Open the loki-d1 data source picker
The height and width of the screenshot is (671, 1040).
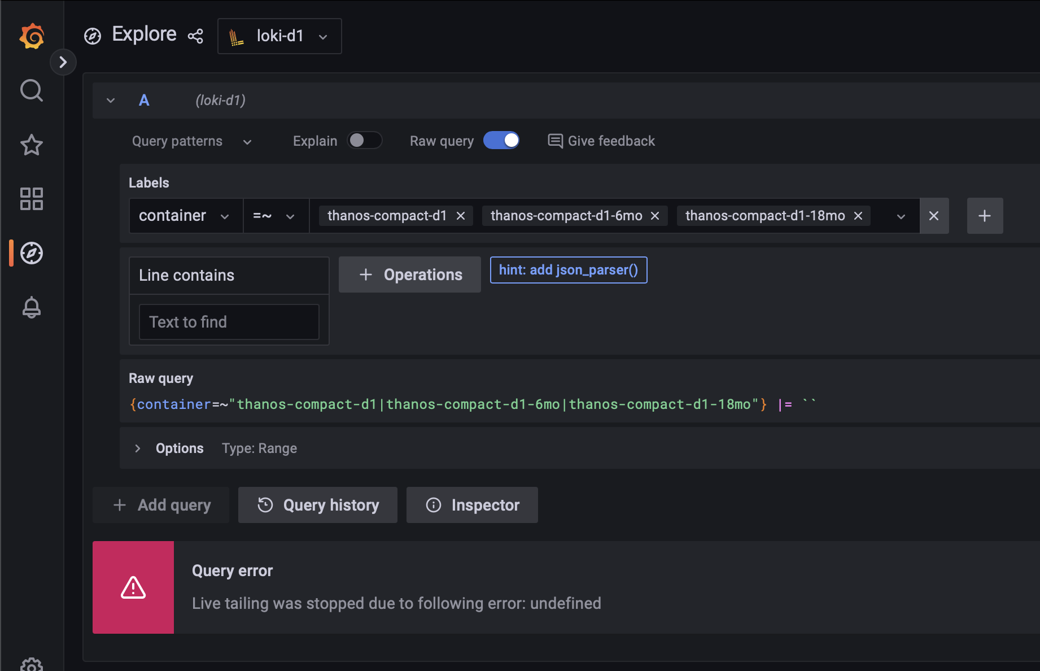pyautogui.click(x=279, y=36)
